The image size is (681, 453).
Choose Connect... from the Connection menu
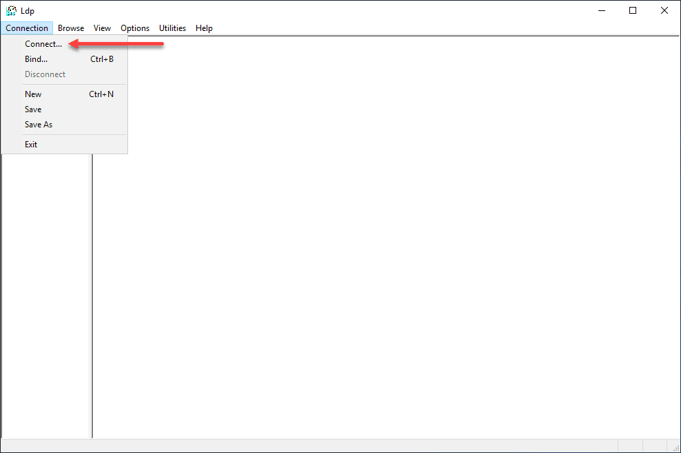coord(64,44)
